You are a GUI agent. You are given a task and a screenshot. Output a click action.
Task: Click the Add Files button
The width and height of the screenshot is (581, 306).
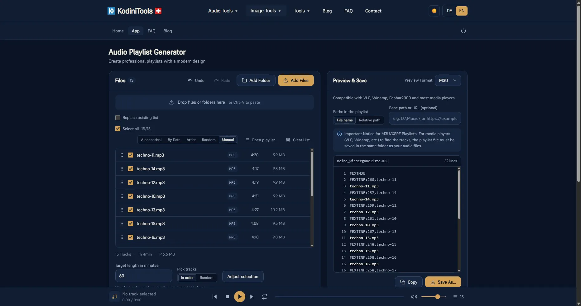click(x=296, y=80)
